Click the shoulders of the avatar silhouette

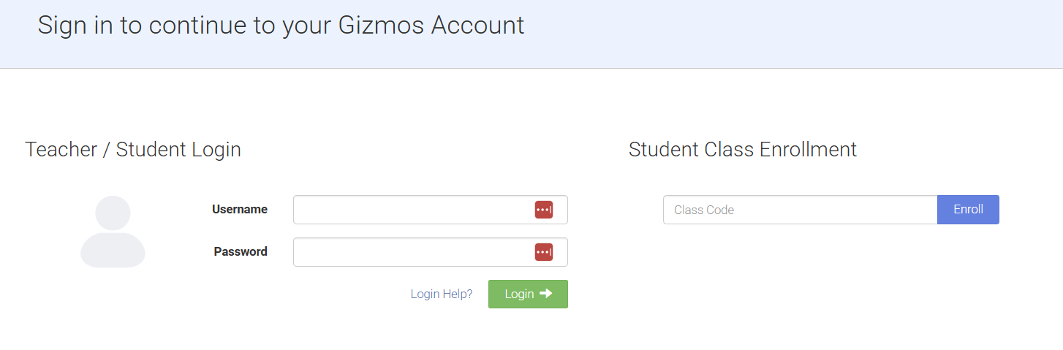[113, 250]
